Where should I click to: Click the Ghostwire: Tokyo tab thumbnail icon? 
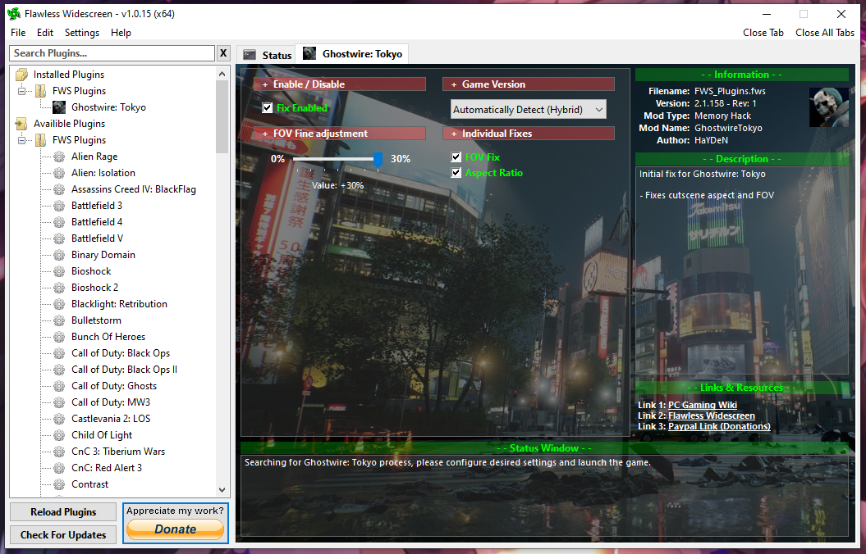(x=309, y=53)
